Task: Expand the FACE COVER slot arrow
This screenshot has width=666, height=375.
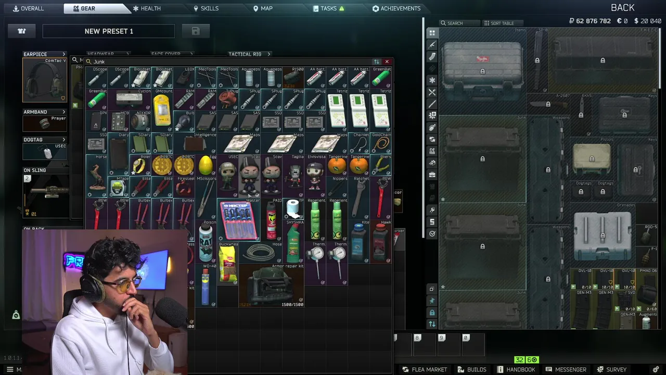Action: (x=191, y=54)
